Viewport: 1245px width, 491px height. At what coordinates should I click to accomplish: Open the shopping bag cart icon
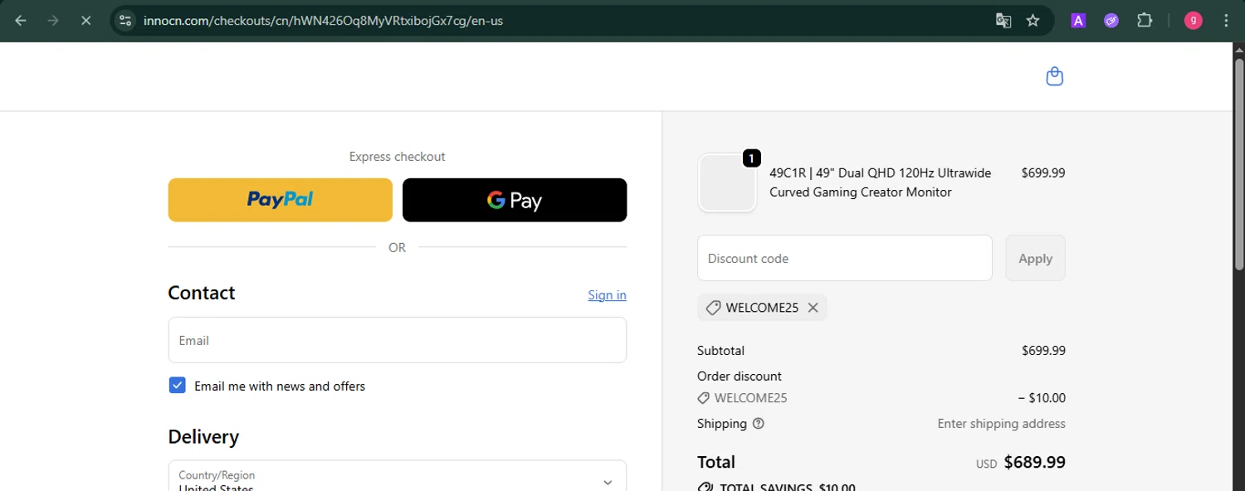(1054, 76)
